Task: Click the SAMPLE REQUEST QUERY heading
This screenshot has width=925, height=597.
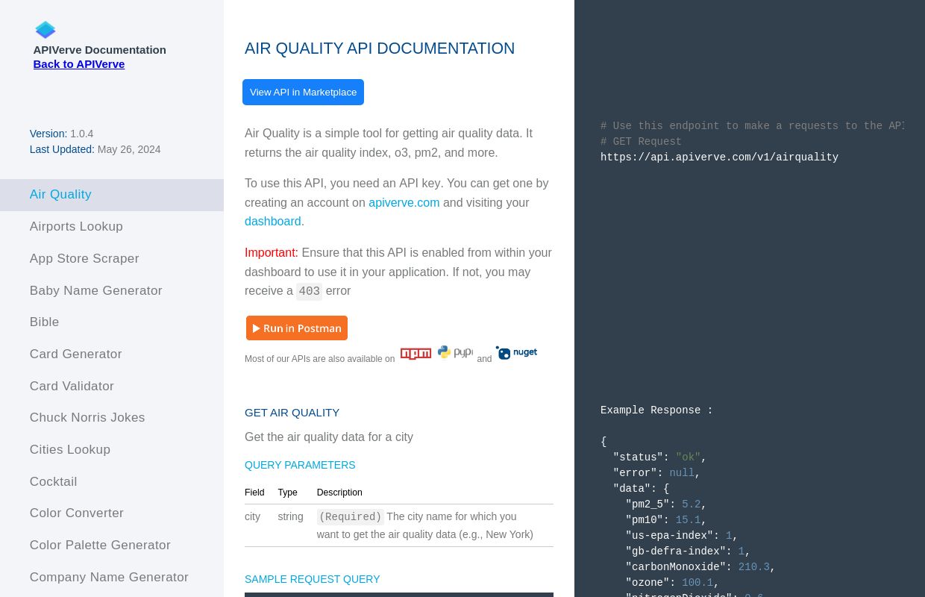Action: [312, 579]
